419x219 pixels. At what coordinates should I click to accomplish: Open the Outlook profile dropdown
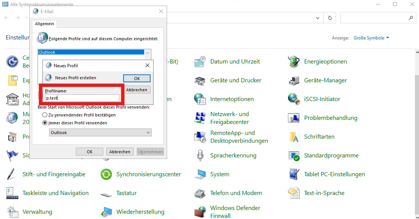click(100, 133)
